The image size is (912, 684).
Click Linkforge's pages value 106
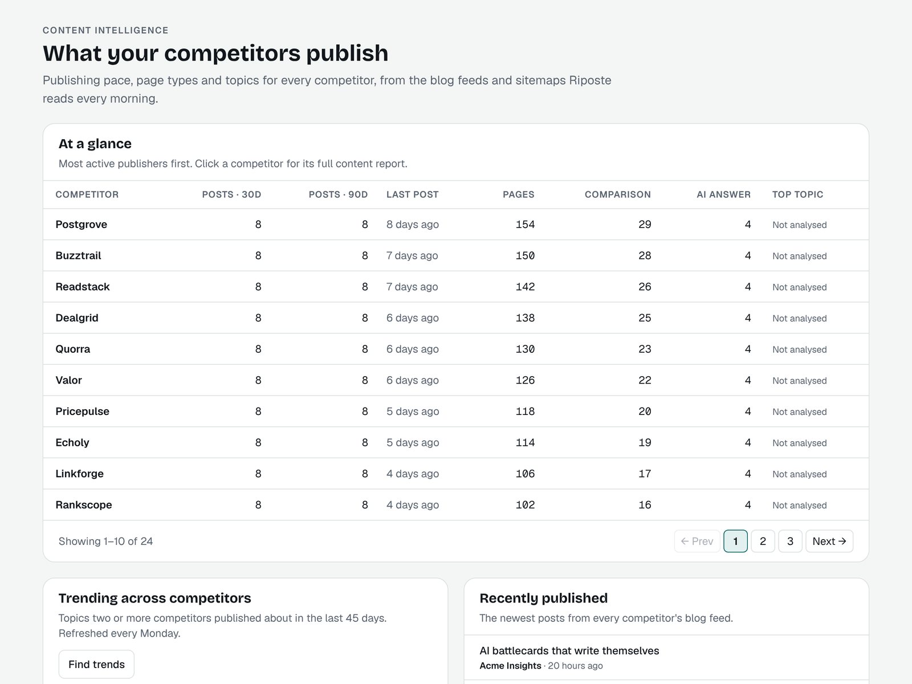point(525,474)
